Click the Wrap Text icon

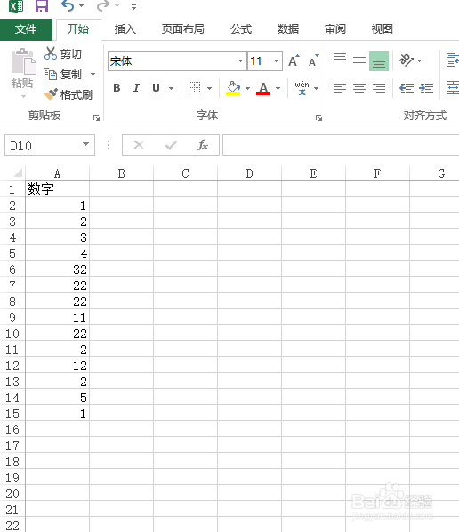pos(452,60)
